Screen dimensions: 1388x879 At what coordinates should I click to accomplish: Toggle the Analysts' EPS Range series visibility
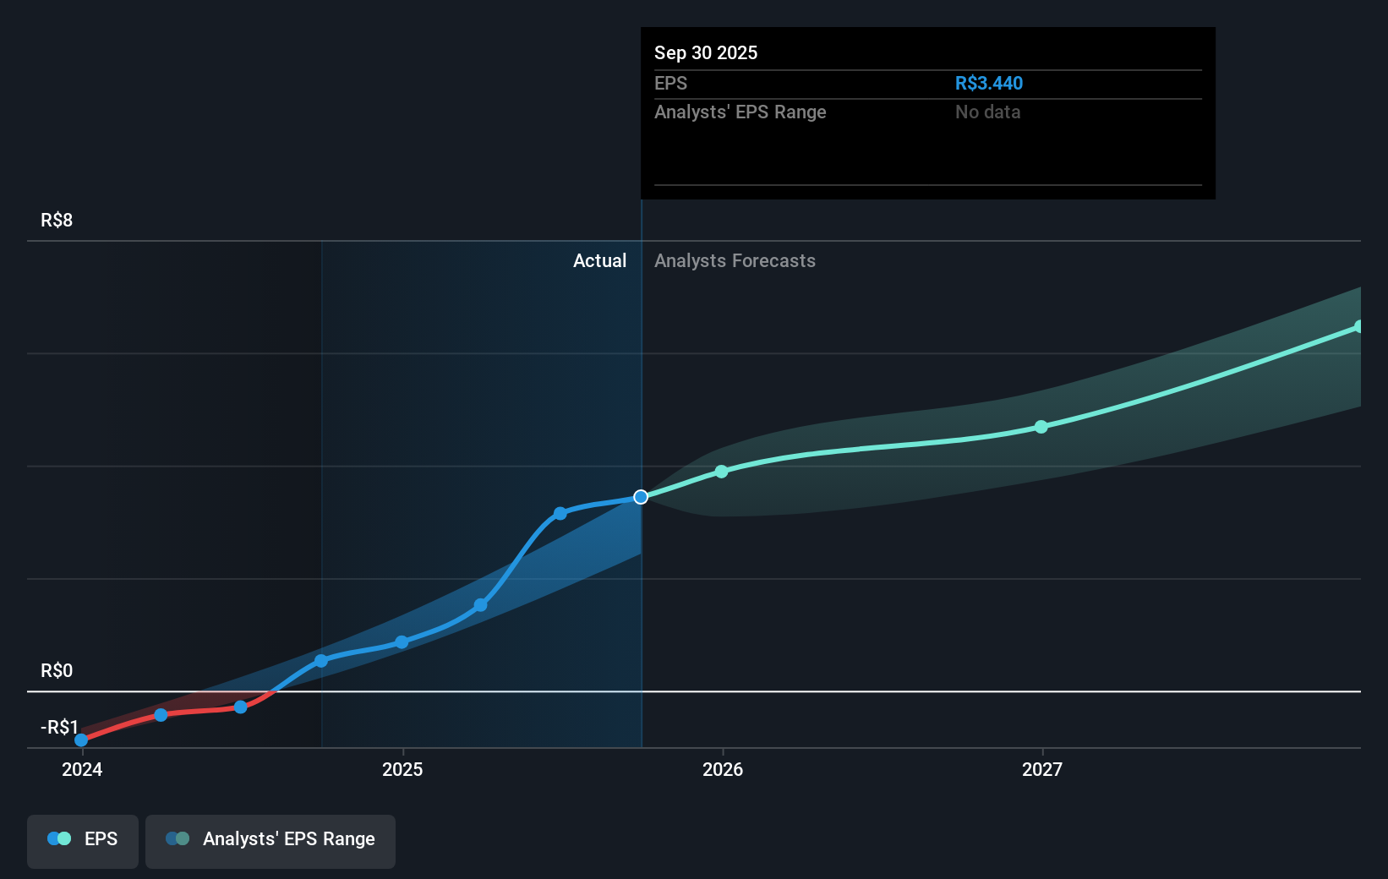point(270,841)
